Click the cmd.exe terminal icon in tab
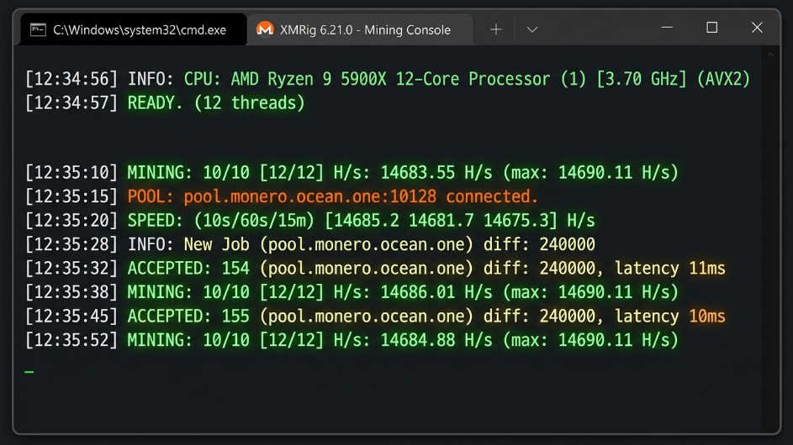The width and height of the screenshot is (793, 445). tap(38, 29)
